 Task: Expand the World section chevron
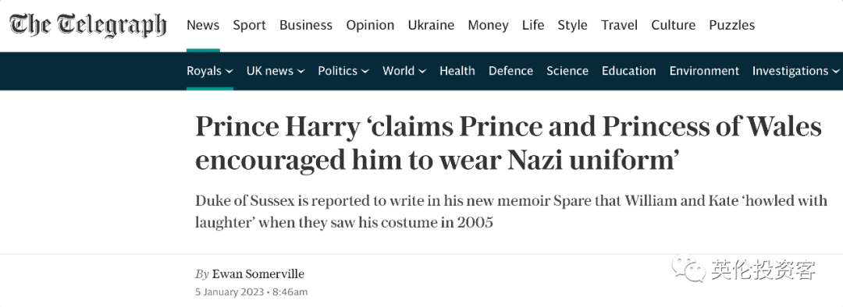click(422, 71)
